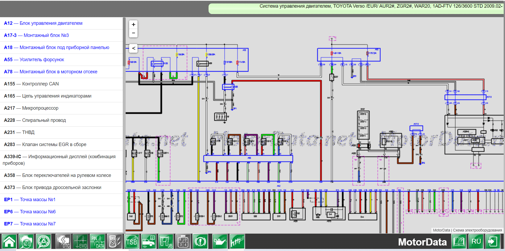Open EP7 — Точка массы №7
Viewport: 505px width, 251px height.
(61, 224)
